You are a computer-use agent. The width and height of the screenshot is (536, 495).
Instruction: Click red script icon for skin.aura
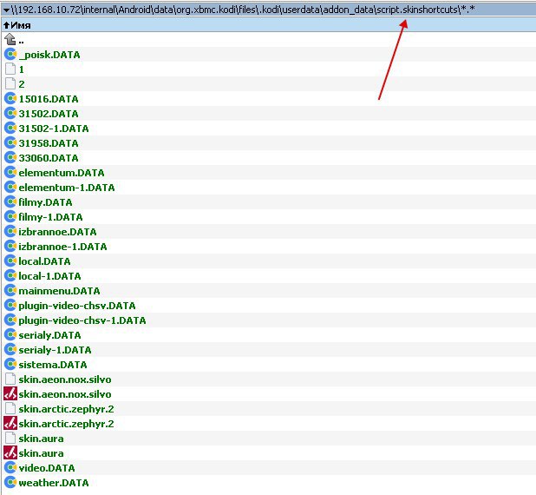pyautogui.click(x=10, y=452)
